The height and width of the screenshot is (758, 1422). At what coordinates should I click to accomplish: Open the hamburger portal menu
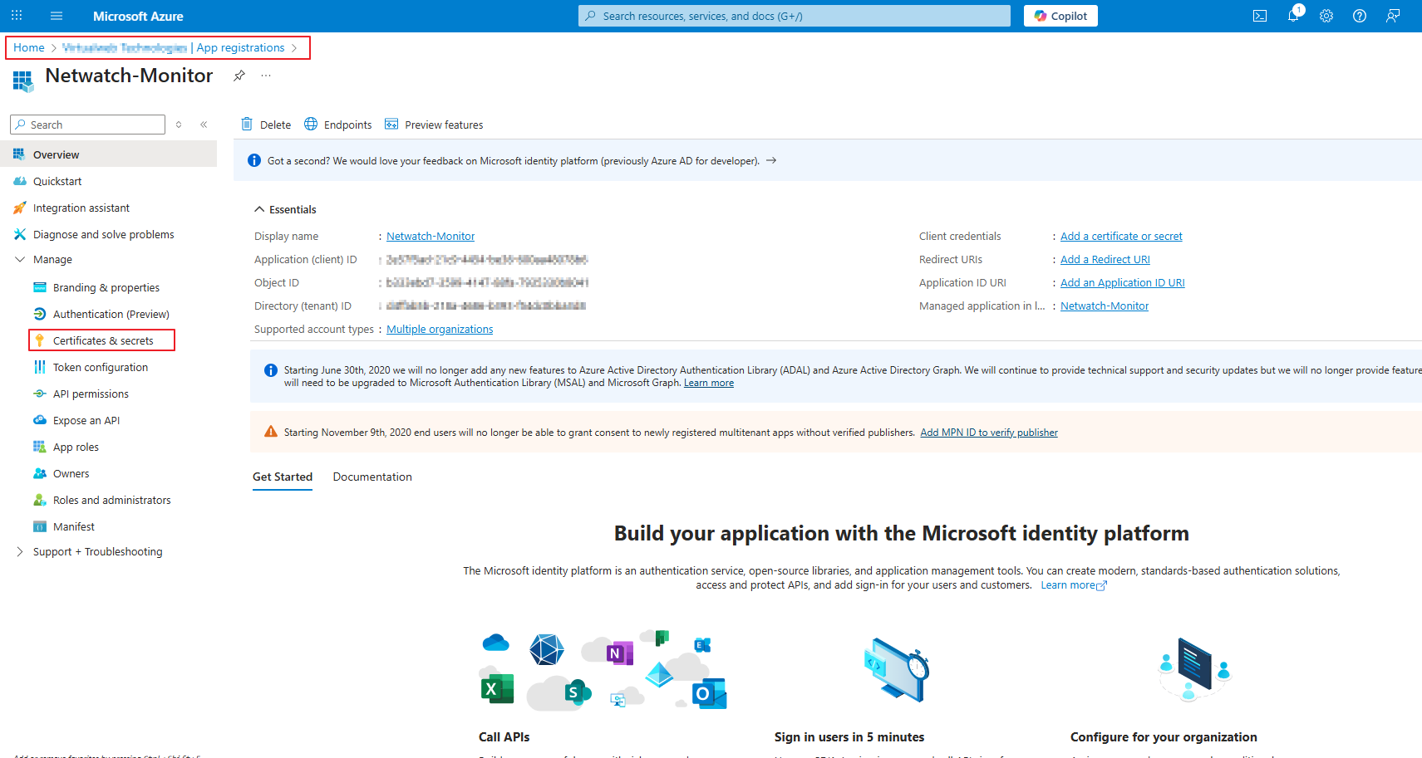57,16
